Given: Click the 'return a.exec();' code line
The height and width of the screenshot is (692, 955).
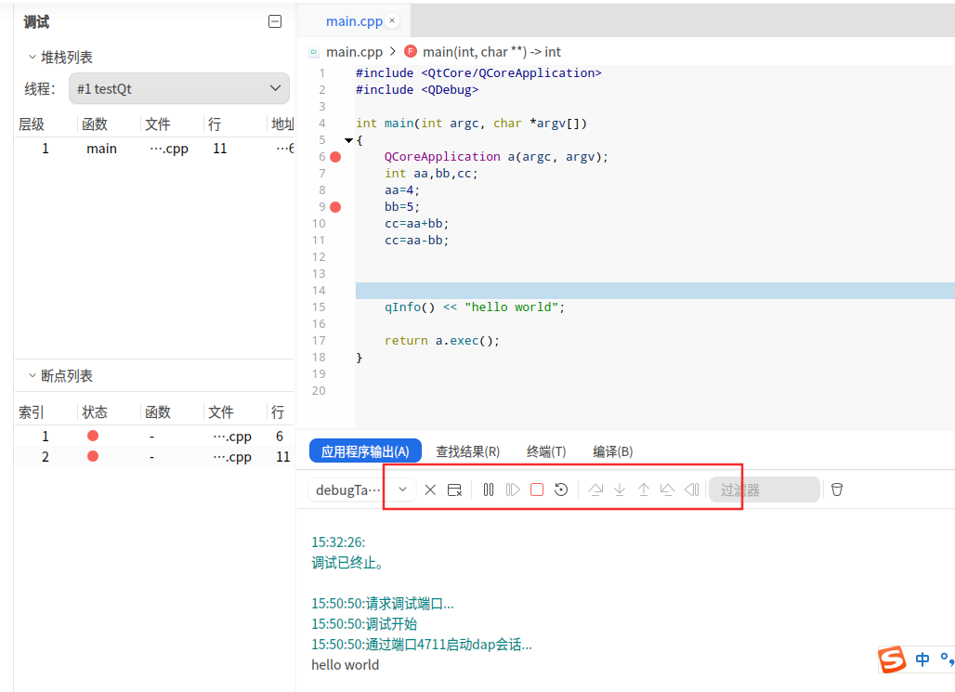Looking at the screenshot, I should point(441,341).
